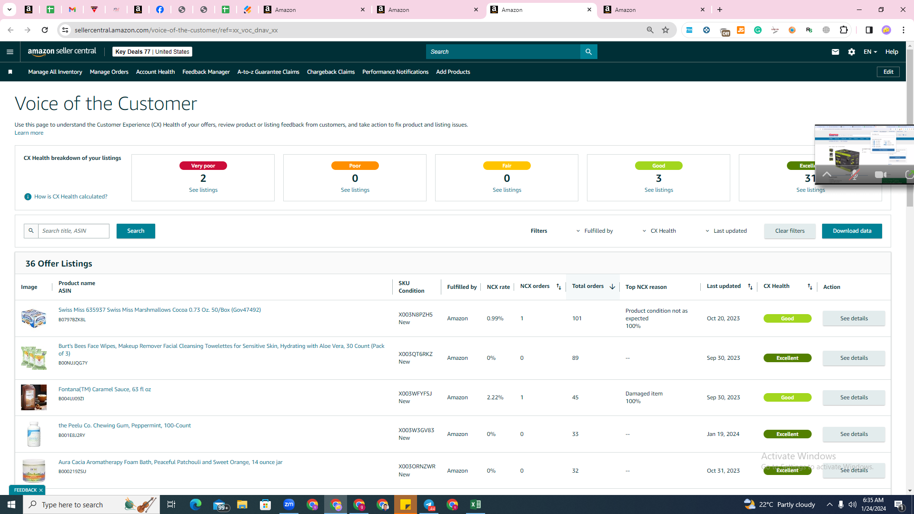The width and height of the screenshot is (914, 514).
Task: Click the Download data button
Action: [852, 231]
